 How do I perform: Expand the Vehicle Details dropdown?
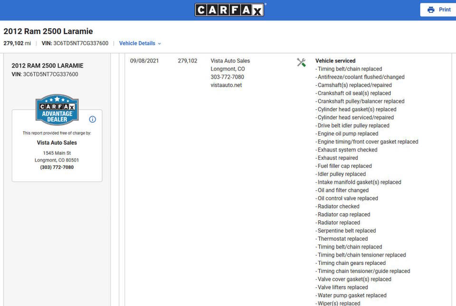pos(140,43)
